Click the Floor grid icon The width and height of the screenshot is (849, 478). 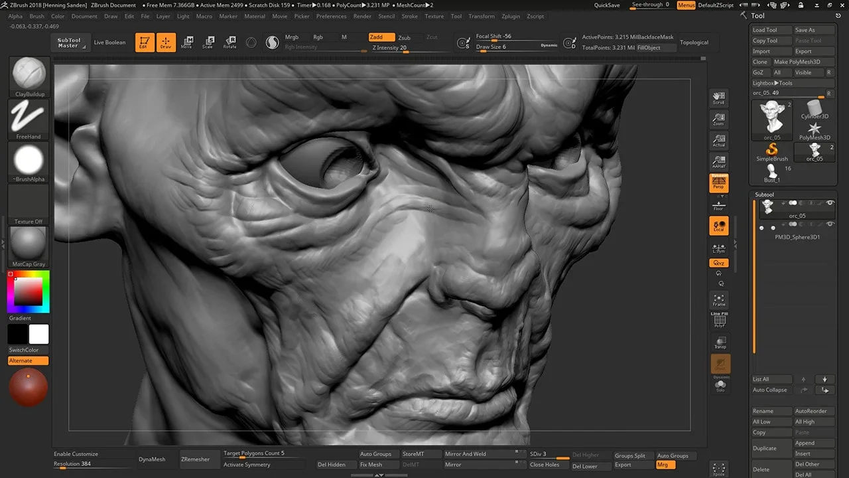tap(719, 205)
